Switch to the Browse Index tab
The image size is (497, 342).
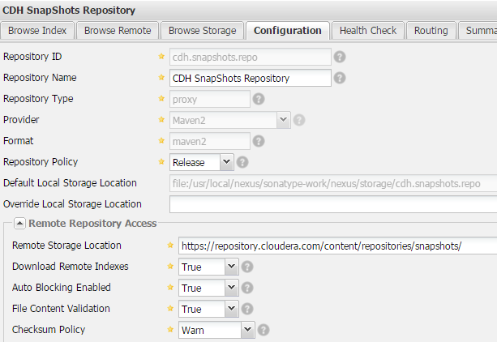point(37,31)
